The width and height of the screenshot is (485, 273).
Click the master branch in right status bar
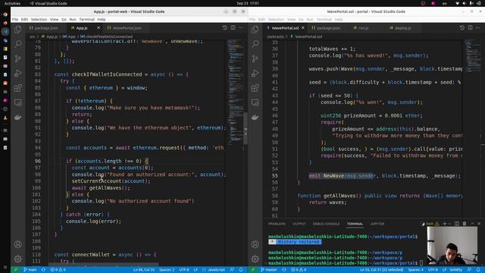[x=268, y=270]
